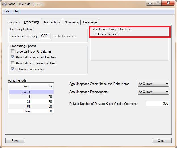The height and width of the screenshot is (148, 177).
Task: Click the From column header
Action: coord(20,86)
